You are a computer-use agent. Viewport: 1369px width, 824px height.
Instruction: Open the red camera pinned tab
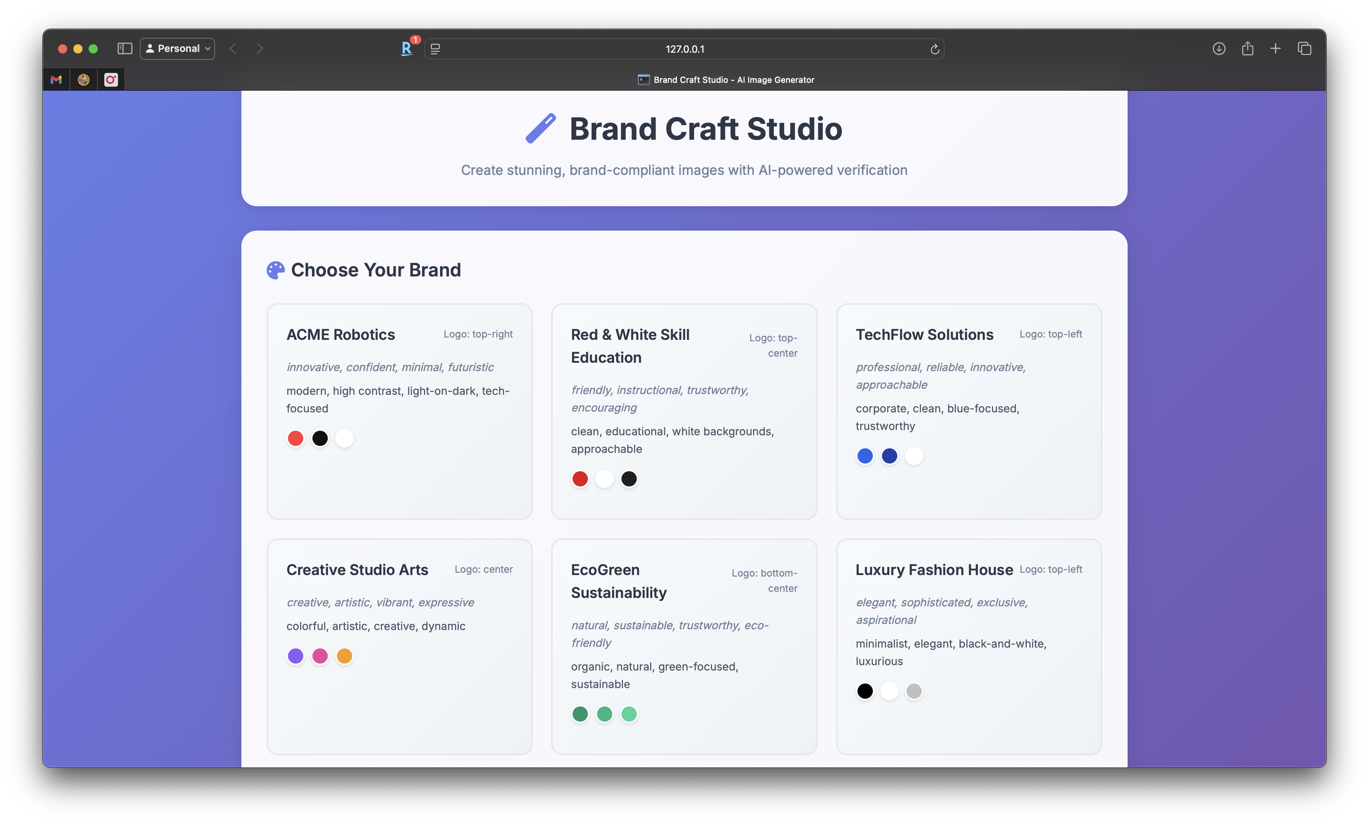click(110, 79)
